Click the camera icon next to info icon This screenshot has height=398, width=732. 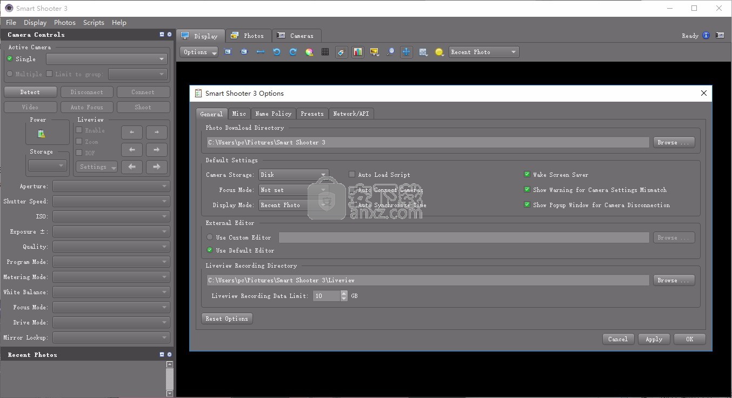click(720, 36)
